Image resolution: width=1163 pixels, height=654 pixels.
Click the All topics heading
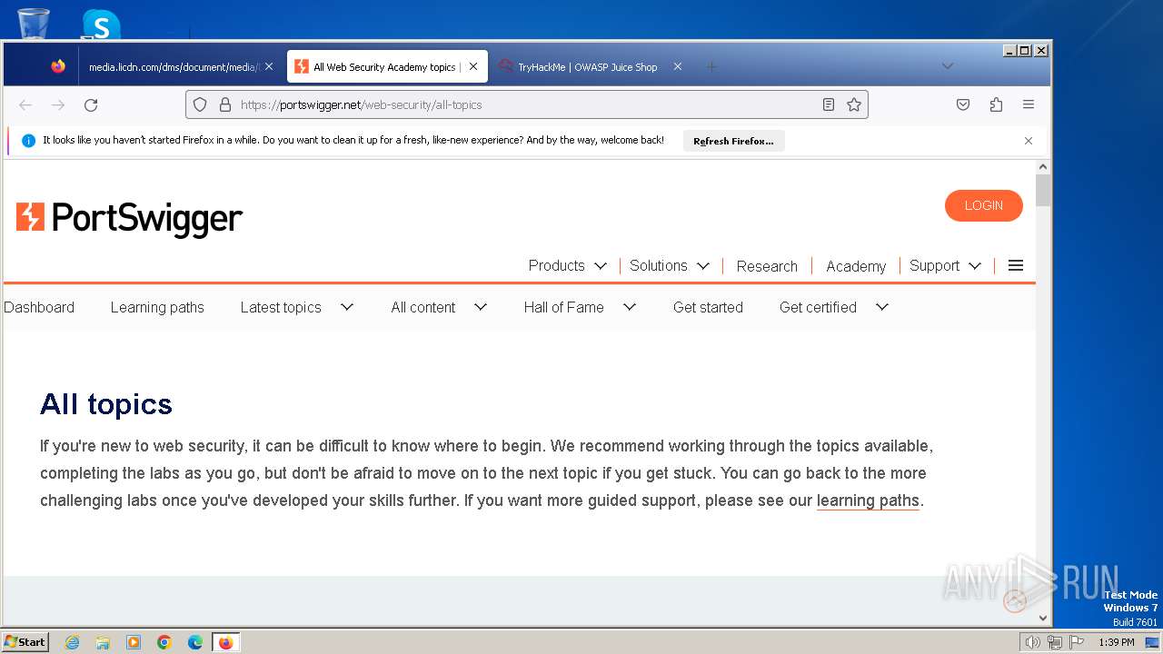(106, 404)
